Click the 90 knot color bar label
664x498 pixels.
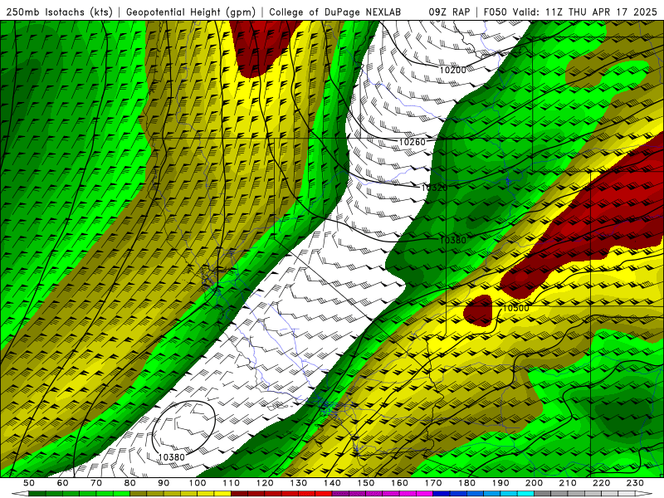(164, 483)
